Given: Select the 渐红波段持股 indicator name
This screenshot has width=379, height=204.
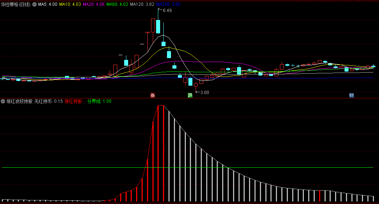Looking at the screenshot, I should coord(19,101).
